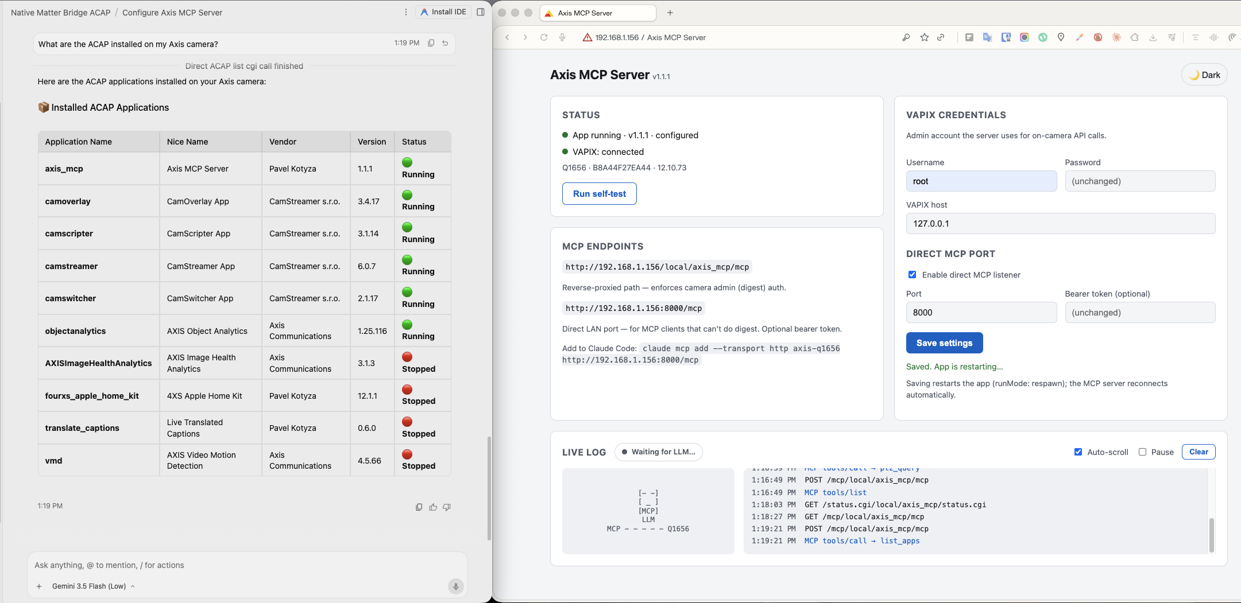The width and height of the screenshot is (1241, 603).
Task: Toggle Enable direct MCP listener checkbox
Action: (912, 275)
